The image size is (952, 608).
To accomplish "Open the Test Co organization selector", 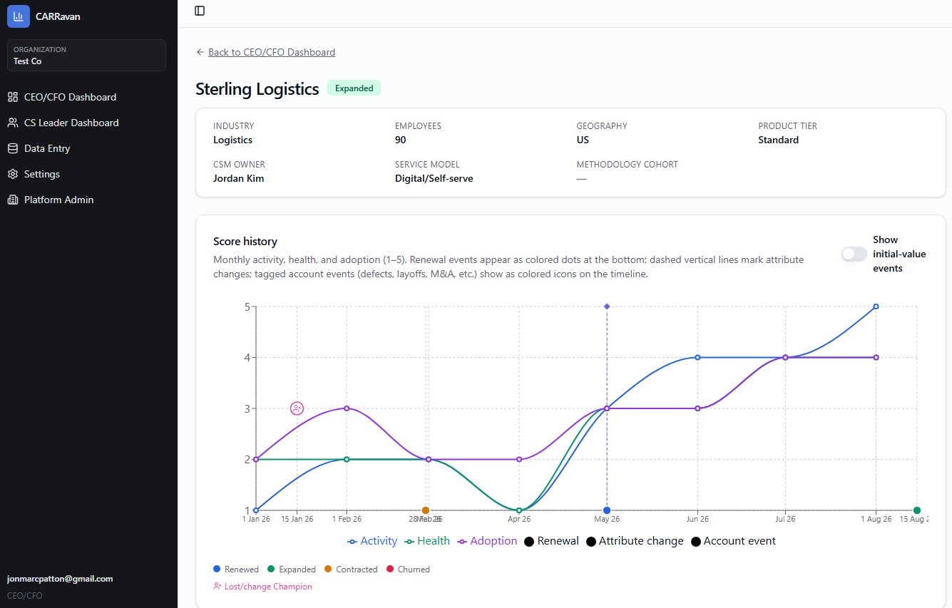I will 86,55.
